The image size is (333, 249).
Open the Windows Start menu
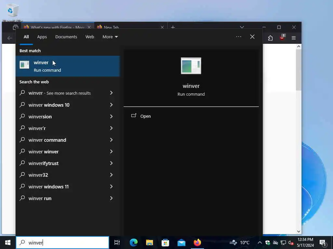(8, 243)
